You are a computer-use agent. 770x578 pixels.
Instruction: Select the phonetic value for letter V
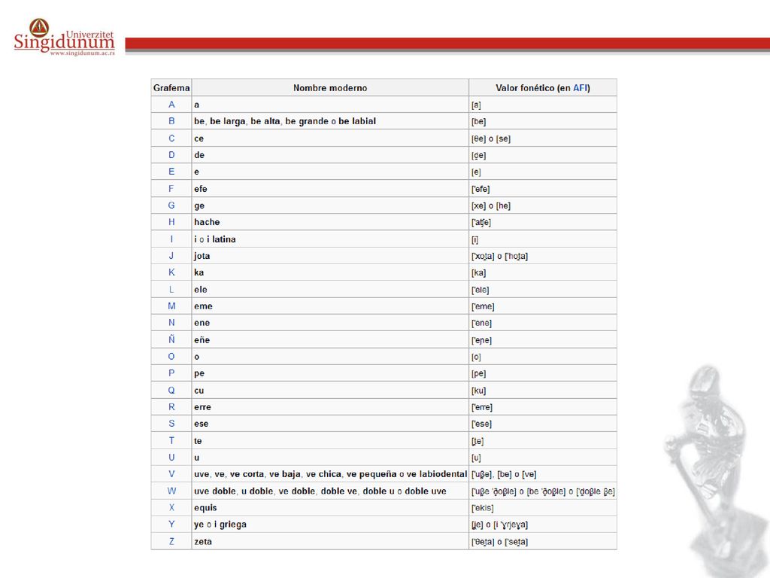point(504,475)
